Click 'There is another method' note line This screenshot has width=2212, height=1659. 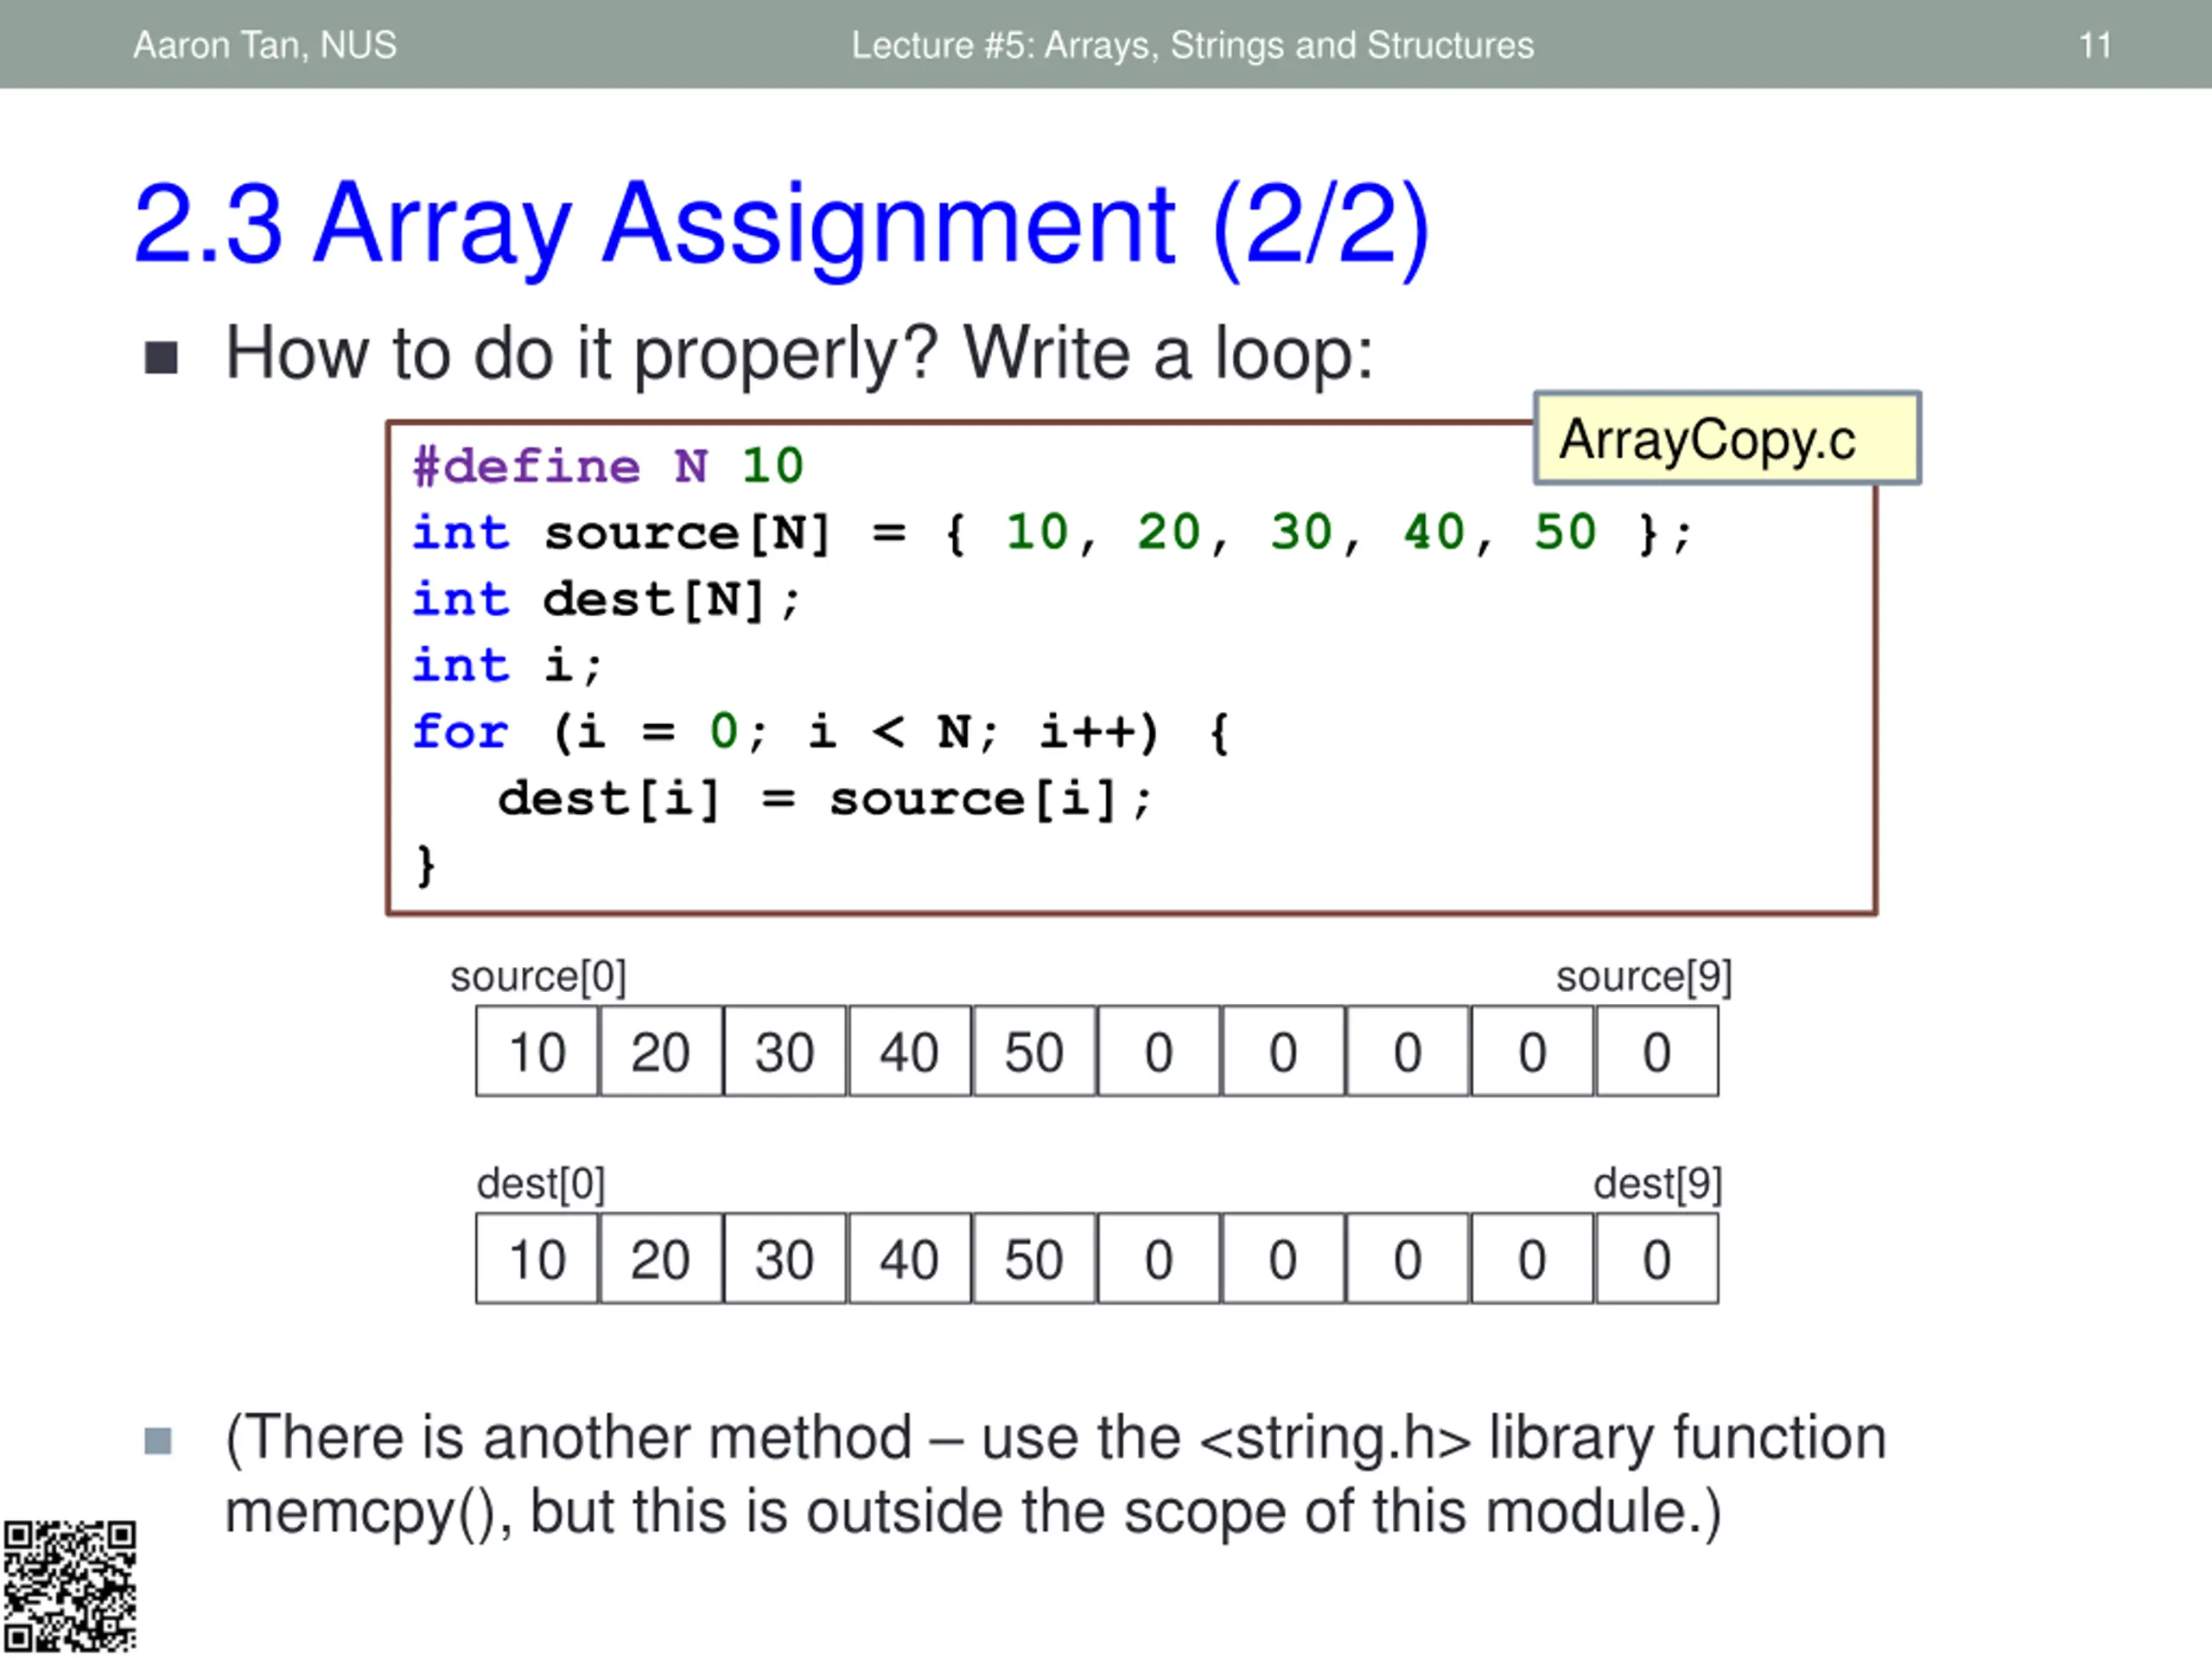[x=1055, y=1438]
